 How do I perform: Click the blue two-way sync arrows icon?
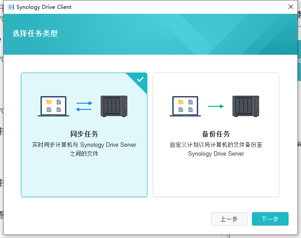(84, 106)
